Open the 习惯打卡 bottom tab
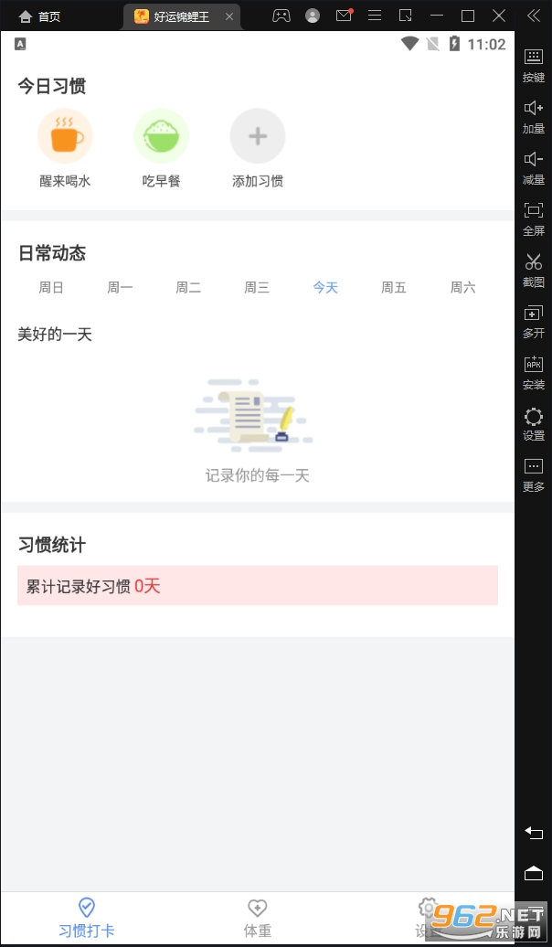 (x=86, y=918)
